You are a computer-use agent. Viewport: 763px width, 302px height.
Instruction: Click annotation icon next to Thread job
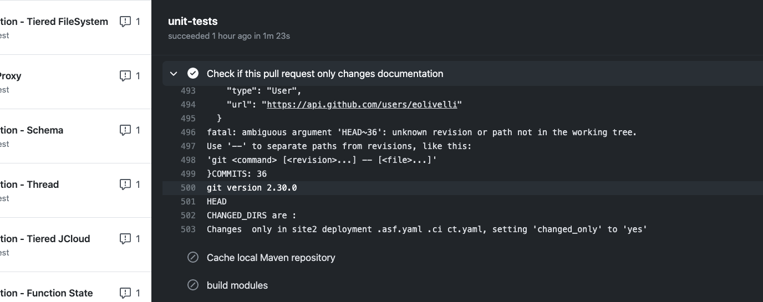(x=125, y=185)
